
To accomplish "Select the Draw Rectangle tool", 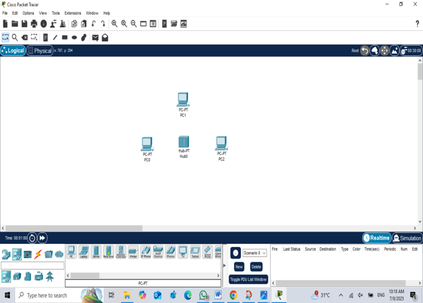I will point(65,37).
